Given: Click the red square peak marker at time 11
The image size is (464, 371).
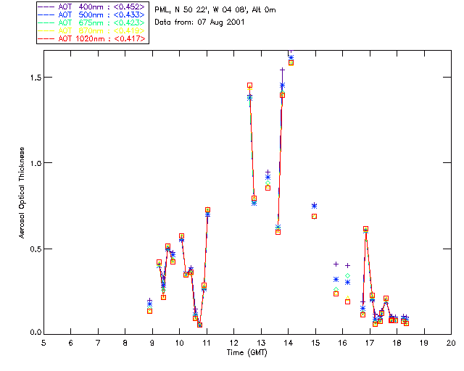Looking at the screenshot, I should 208,209.
